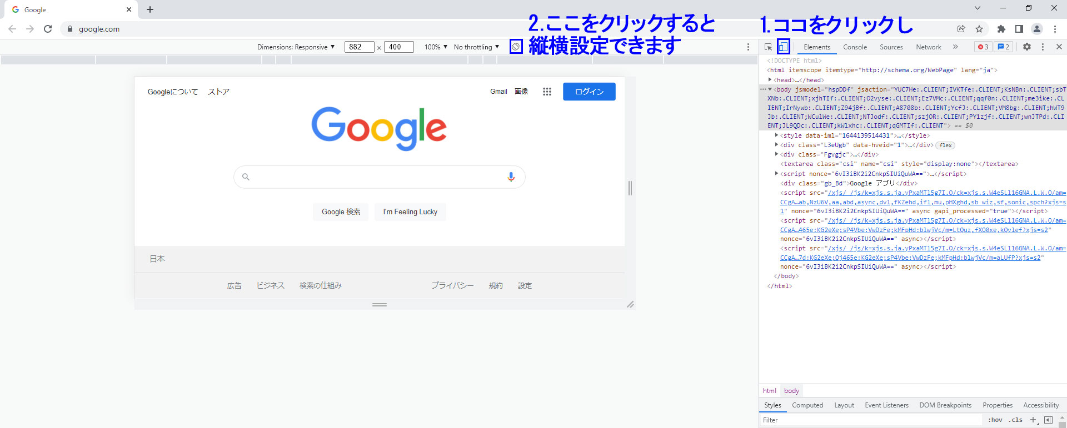This screenshot has width=1067, height=428.
Task: Expand the div class Fgvgjc node
Action: [x=777, y=154]
